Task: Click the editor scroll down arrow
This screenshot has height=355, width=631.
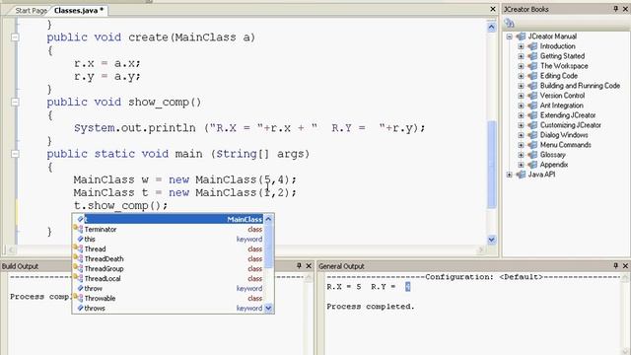Action: (491, 240)
